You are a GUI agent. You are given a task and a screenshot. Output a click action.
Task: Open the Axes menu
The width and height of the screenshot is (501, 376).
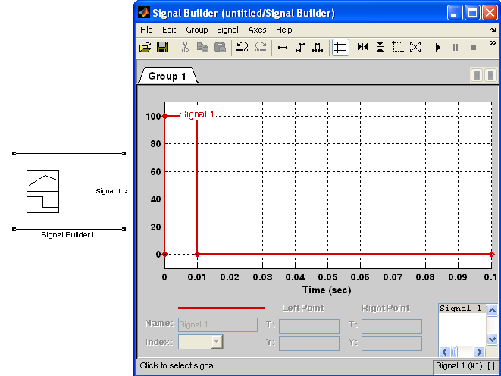point(257,30)
